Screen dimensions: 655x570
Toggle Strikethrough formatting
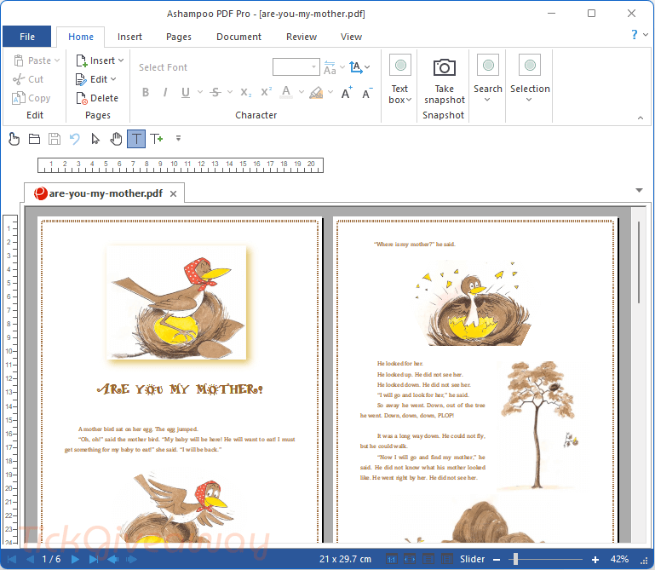click(x=215, y=92)
